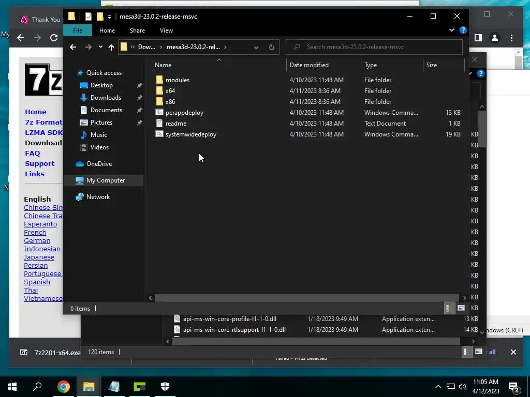Viewport: 530px width, 397px height.
Task: Go forward in File Explorer
Action: (88, 47)
